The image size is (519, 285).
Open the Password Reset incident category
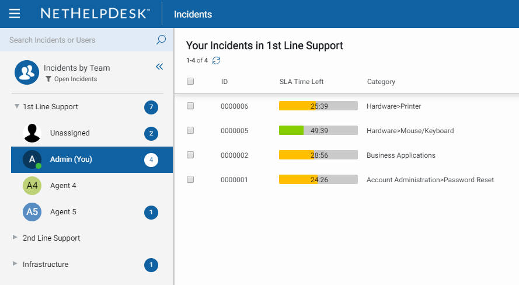pos(430,180)
